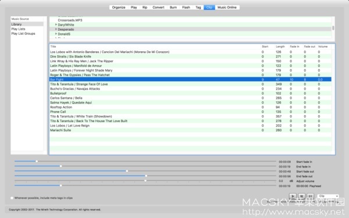Click the Adjust volume slider handle
The image size is (349, 218).
click(145, 181)
